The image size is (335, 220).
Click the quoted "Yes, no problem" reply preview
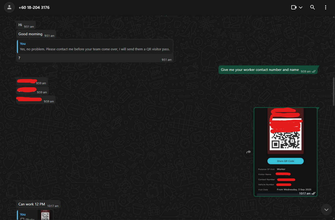95,47
